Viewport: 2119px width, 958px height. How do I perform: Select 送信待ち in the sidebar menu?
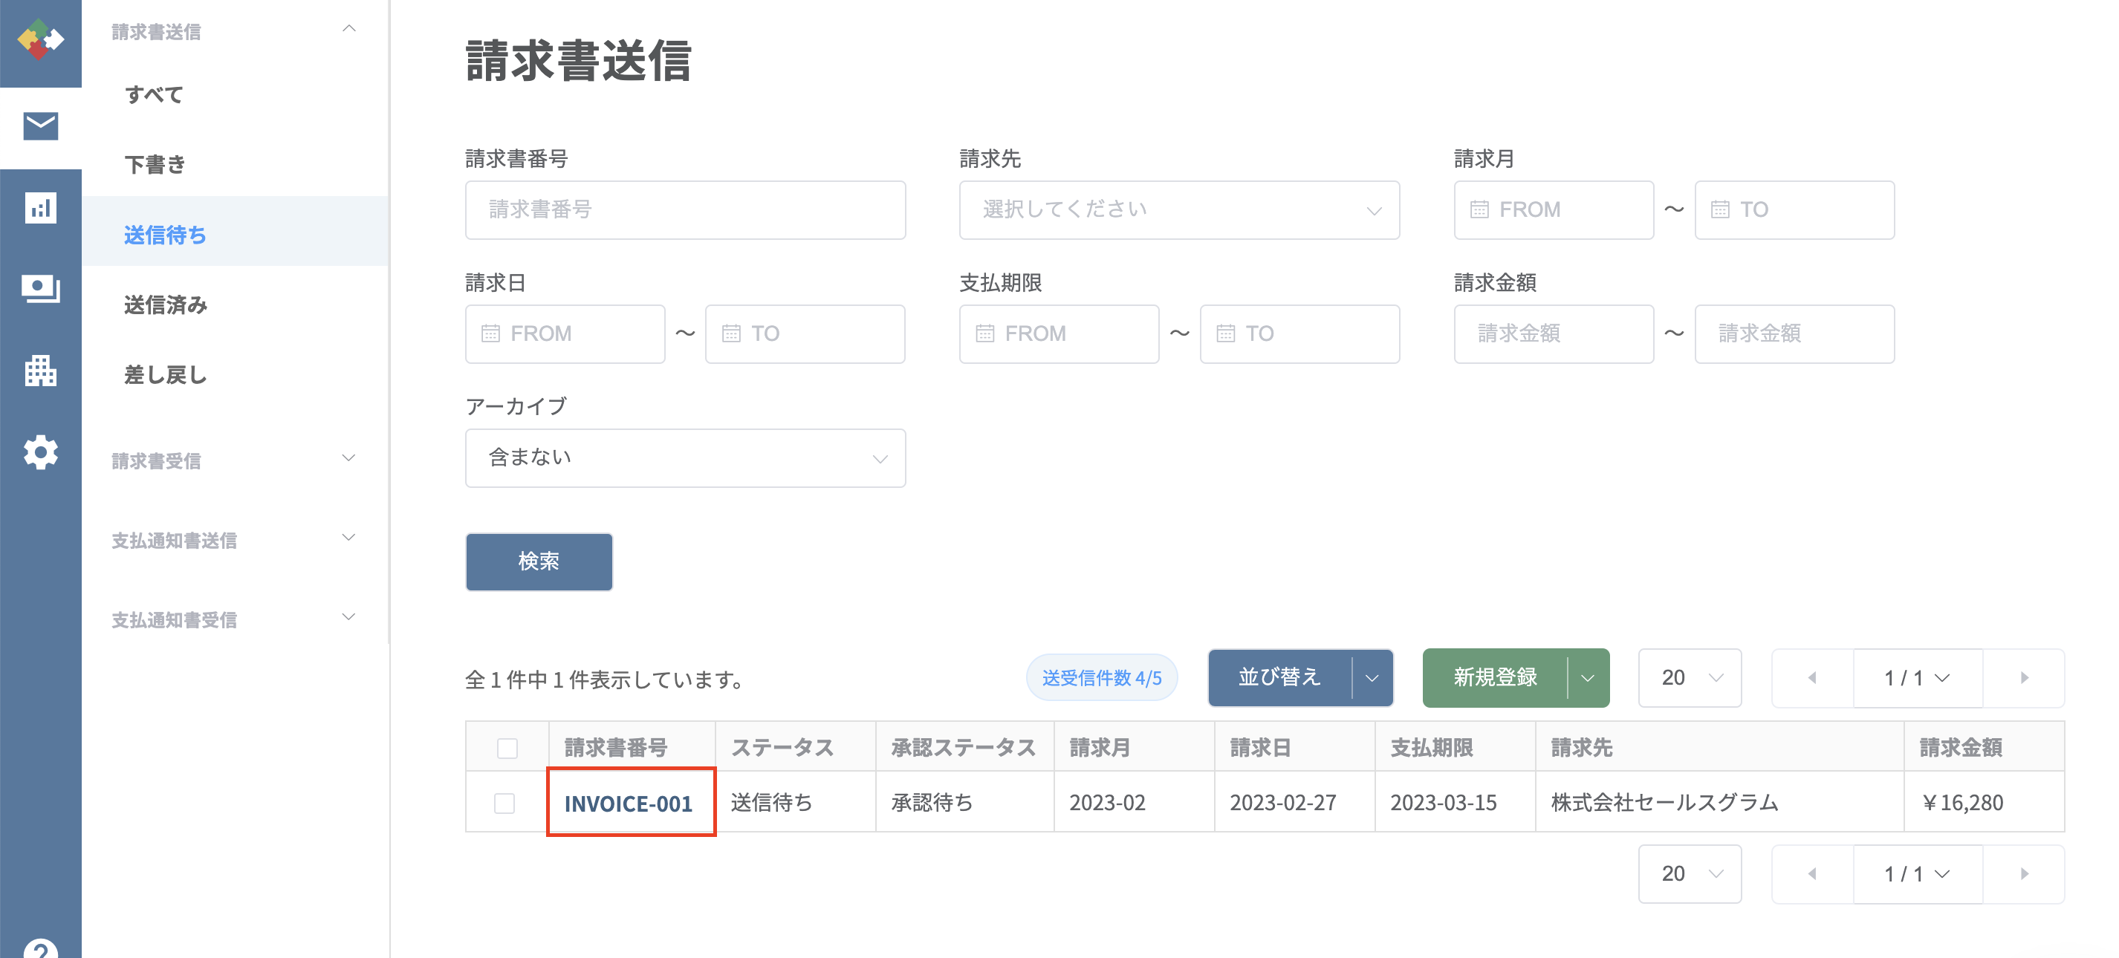click(164, 235)
